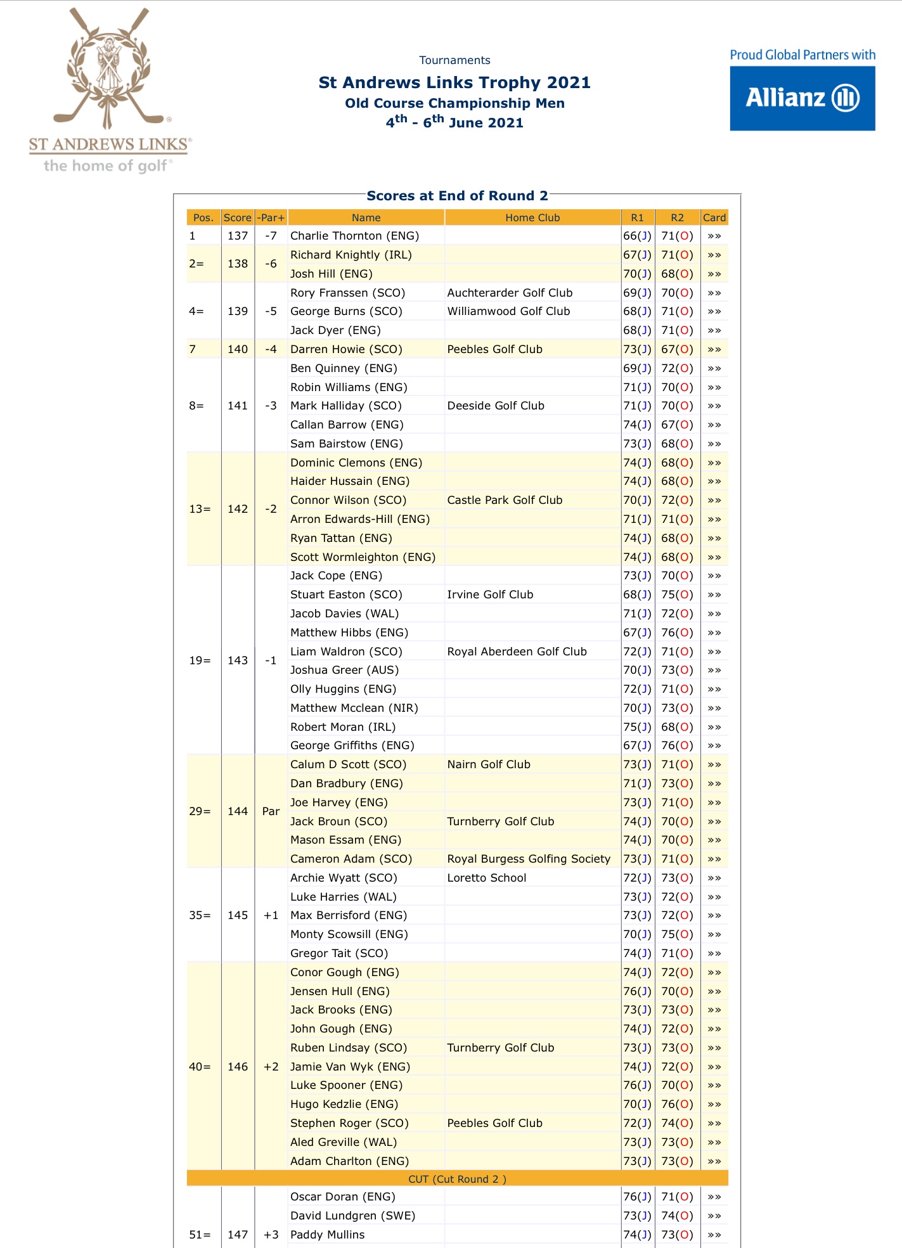Click the CUT (Cut Round 2) divider bar
The image size is (902, 1248).
(457, 1179)
